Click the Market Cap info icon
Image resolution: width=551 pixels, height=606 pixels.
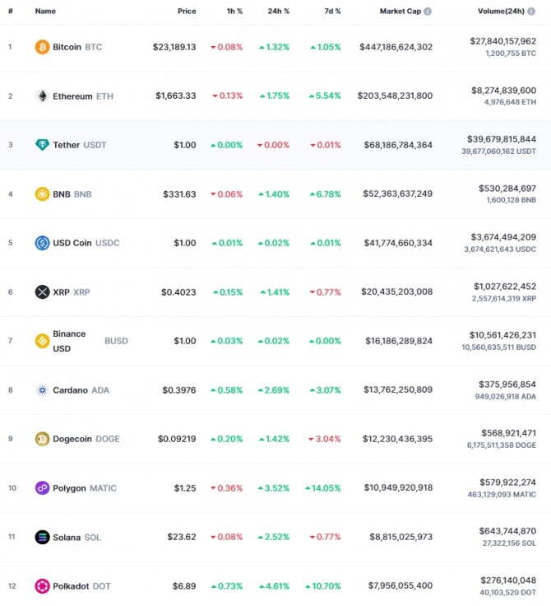428,12
